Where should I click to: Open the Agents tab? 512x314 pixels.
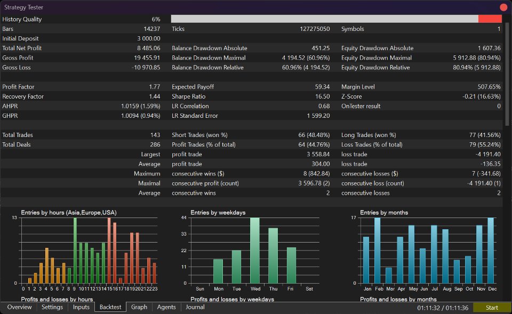(x=166, y=307)
